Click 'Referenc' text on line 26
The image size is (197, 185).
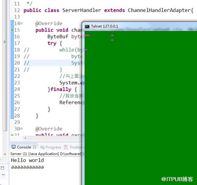coord(71,102)
